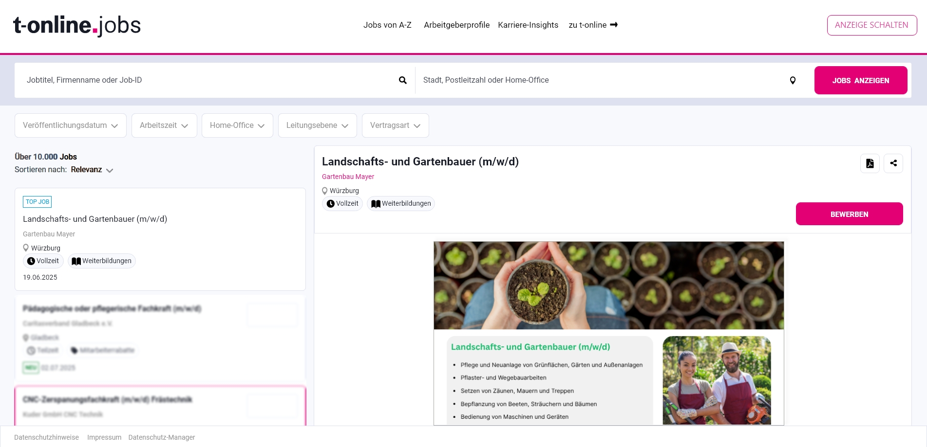Click the Würzburg location in job detail header
This screenshot has width=927, height=447.
pos(341,191)
